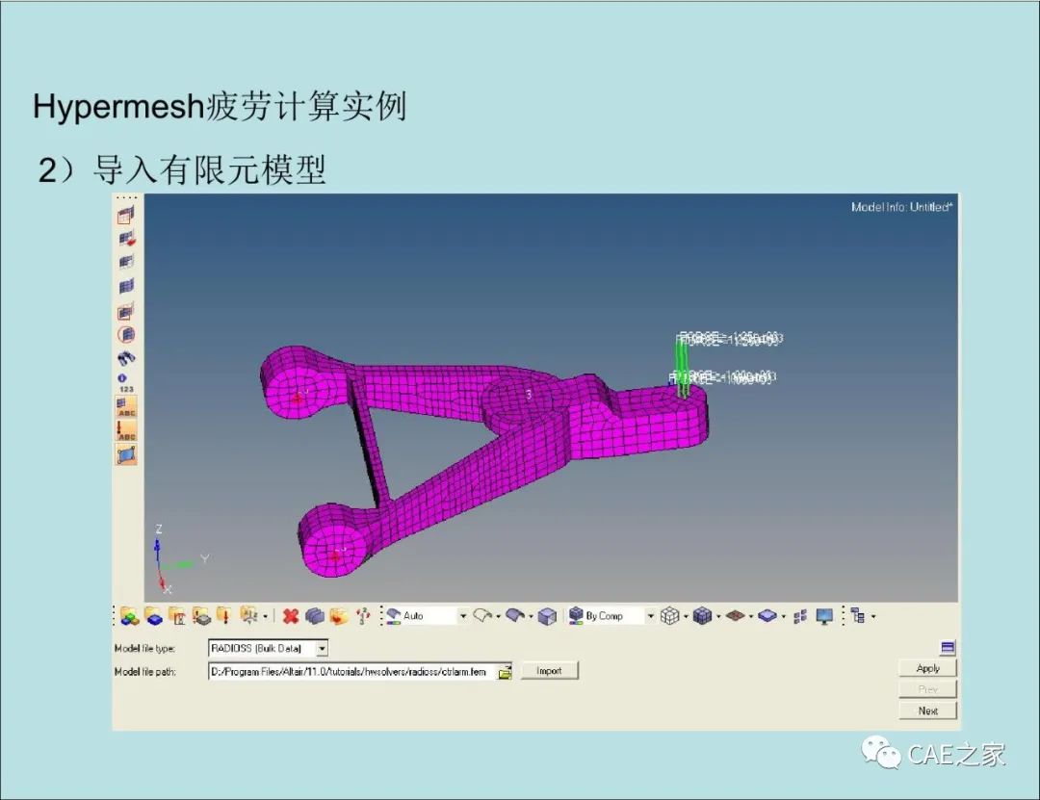This screenshot has width=1040, height=800.
Task: Click the blue panel icon above Apply
Action: (x=948, y=648)
